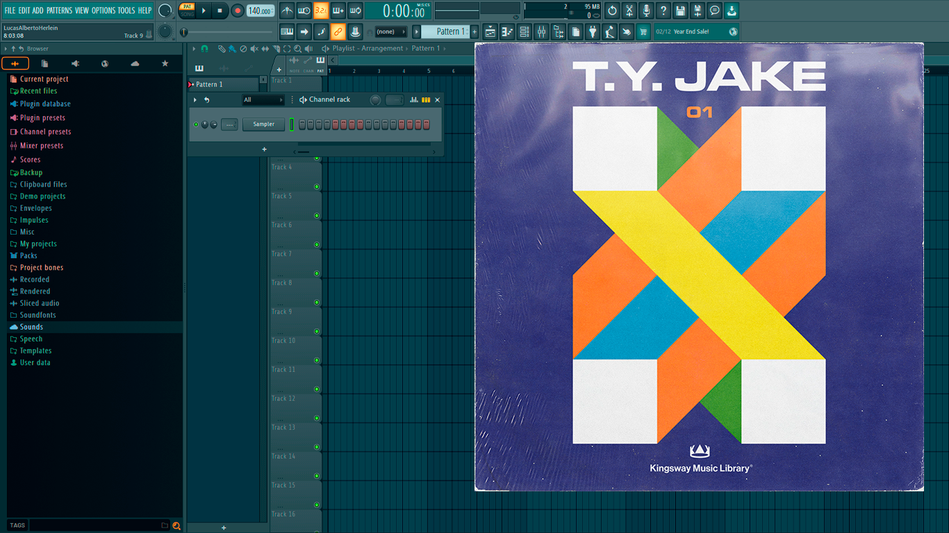Open the Channel rack view icon

click(525, 32)
